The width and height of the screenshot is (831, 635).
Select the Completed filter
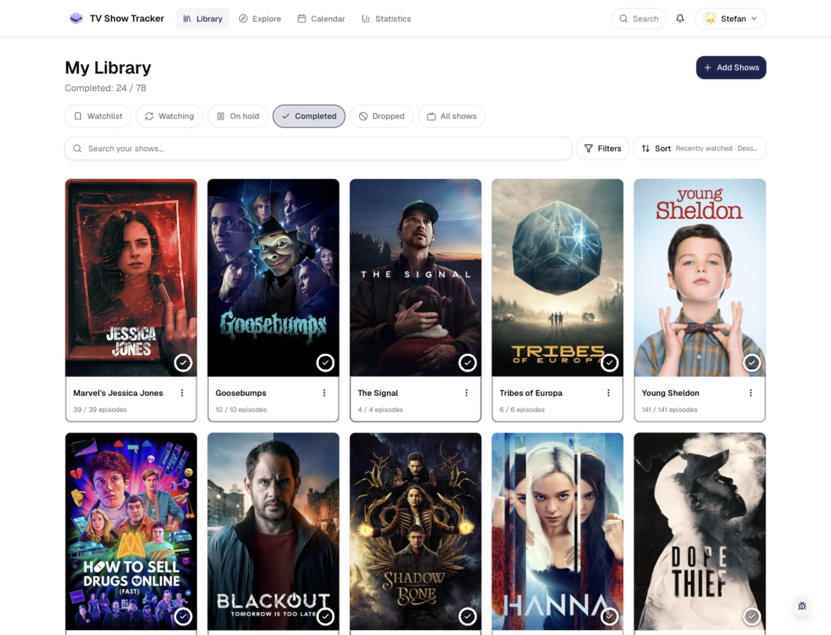point(309,116)
